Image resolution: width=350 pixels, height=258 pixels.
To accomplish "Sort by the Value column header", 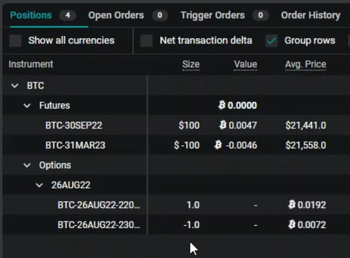I will [x=246, y=64].
